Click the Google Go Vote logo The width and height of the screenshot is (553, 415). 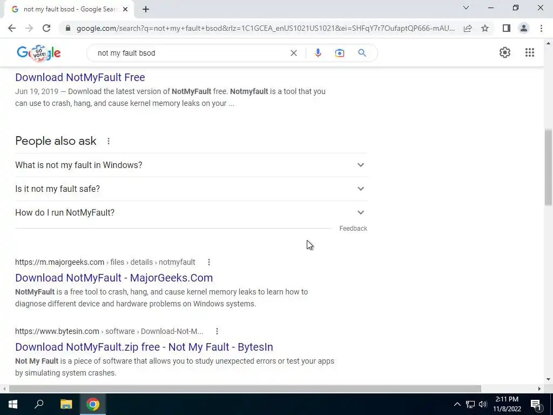tap(38, 53)
